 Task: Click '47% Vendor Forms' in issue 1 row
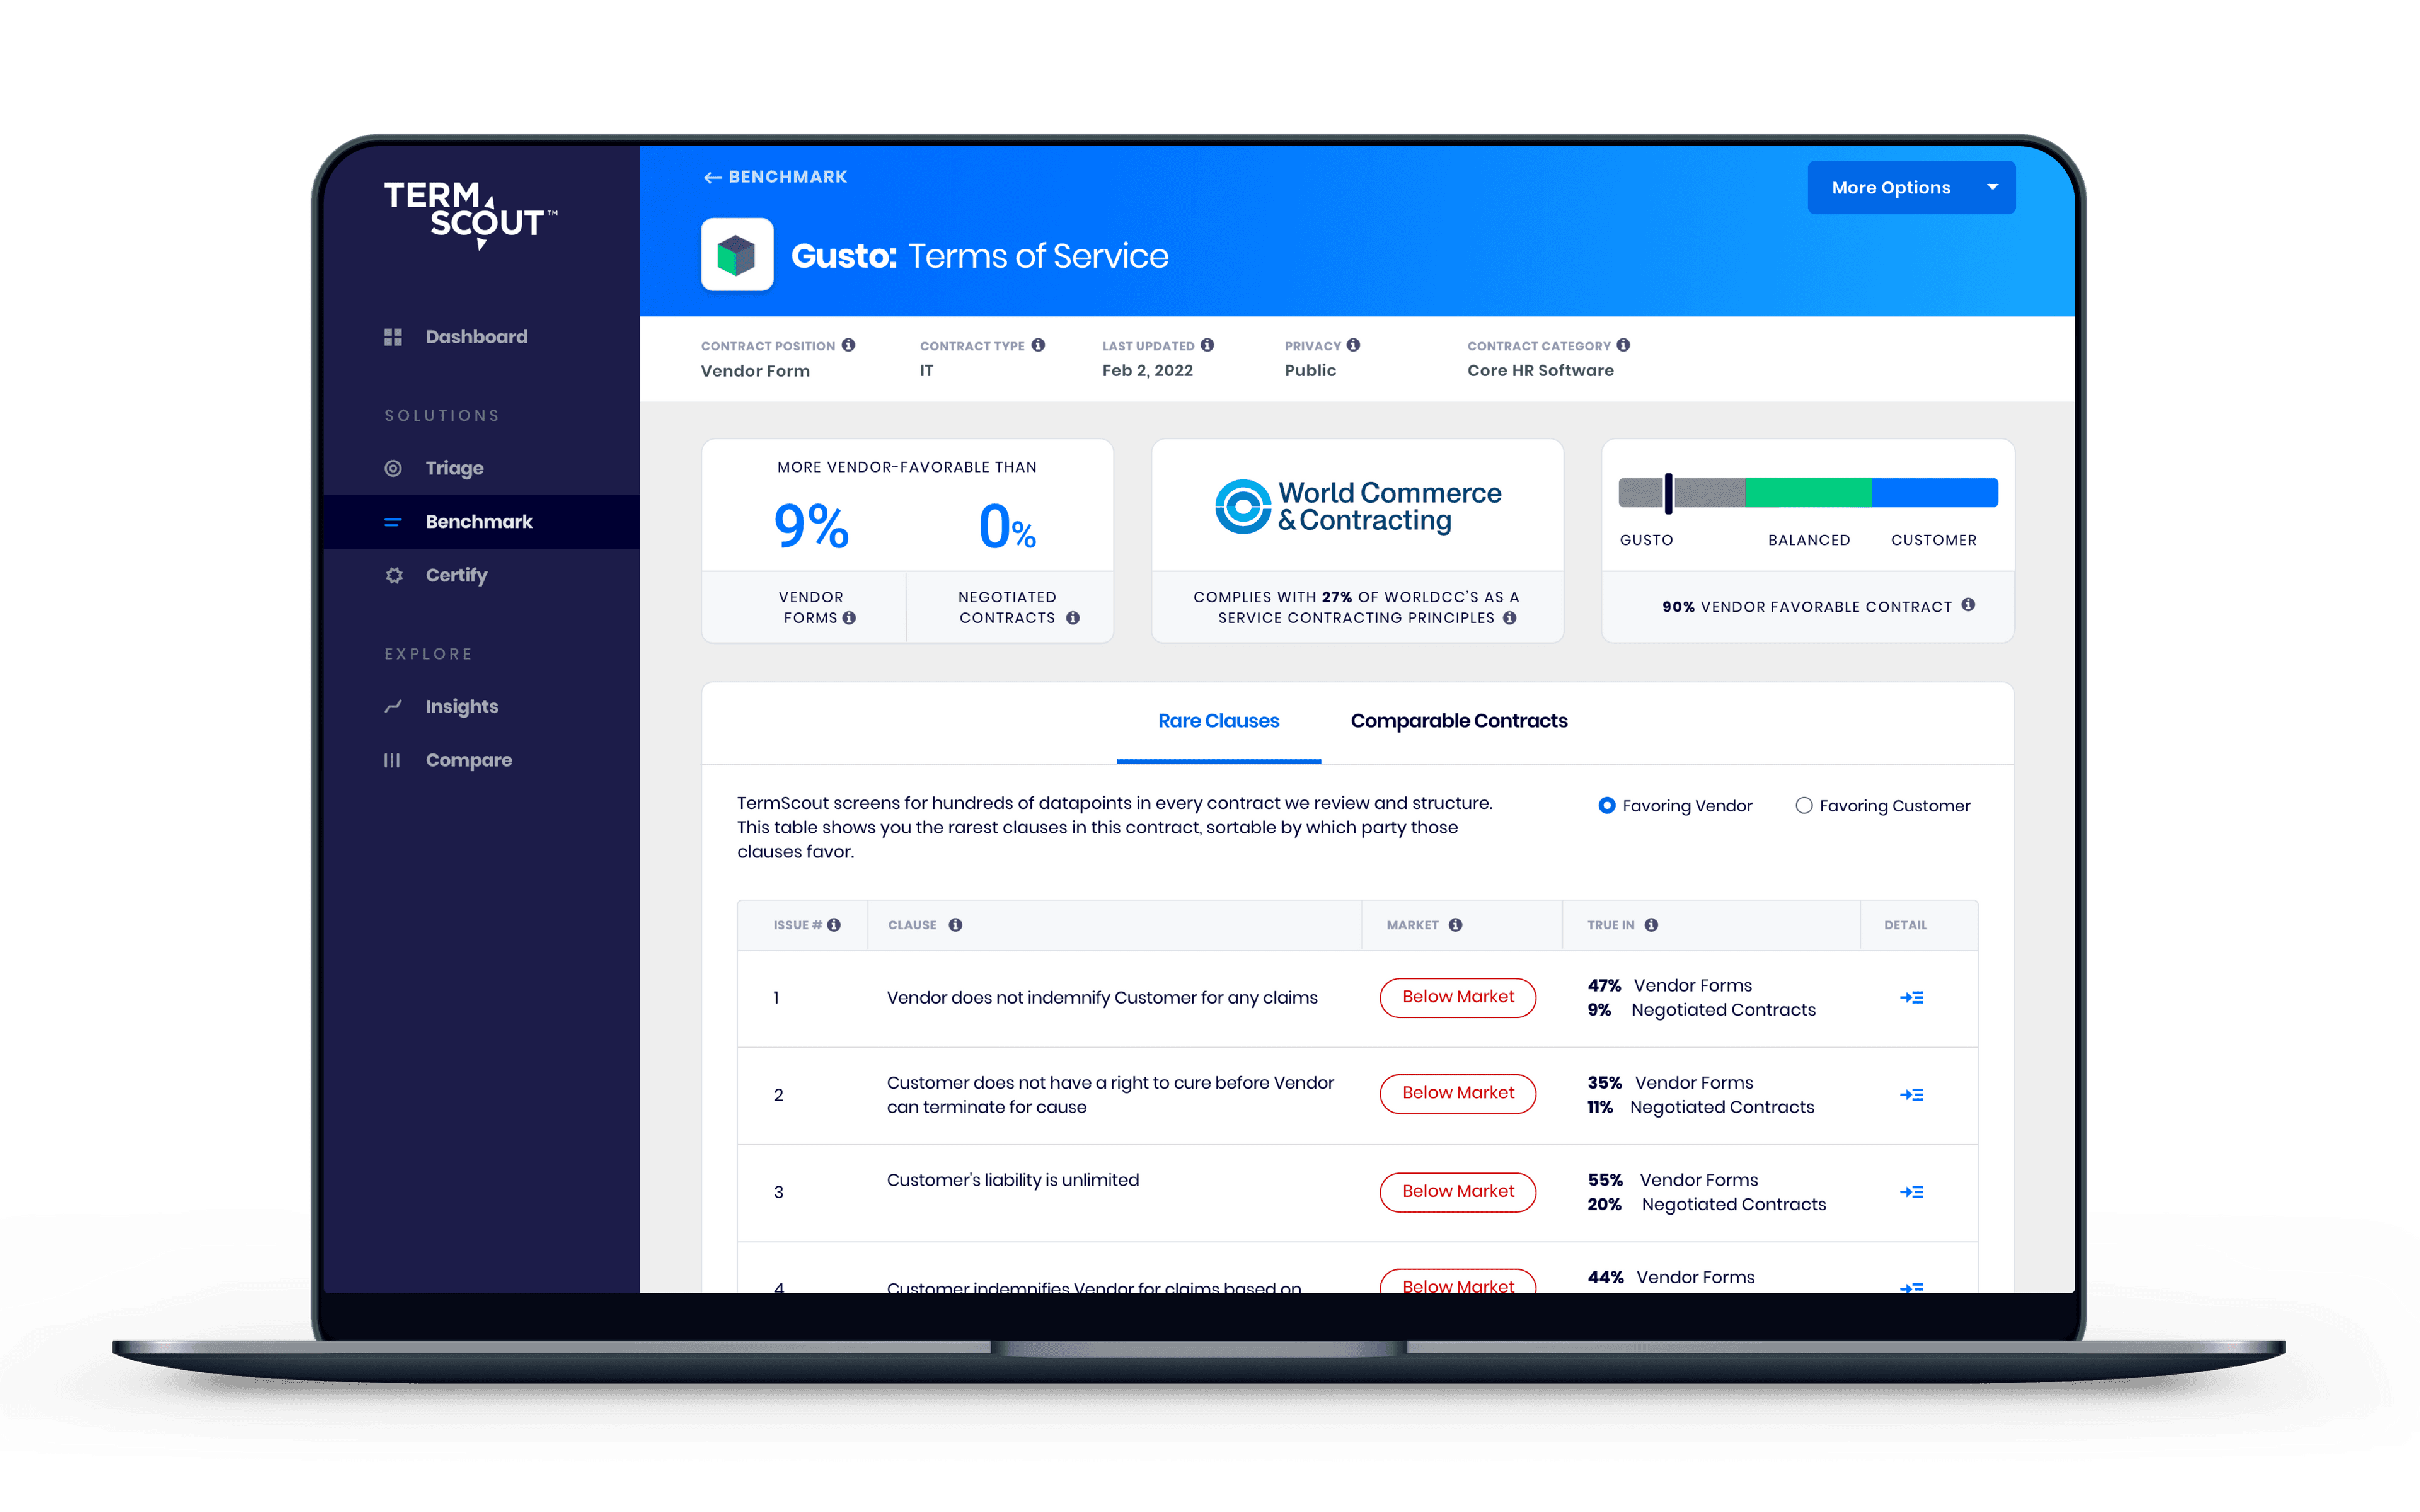pos(1670,986)
